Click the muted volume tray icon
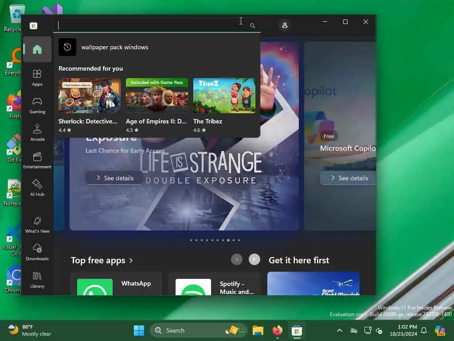This screenshot has width=454, height=341. click(x=379, y=330)
